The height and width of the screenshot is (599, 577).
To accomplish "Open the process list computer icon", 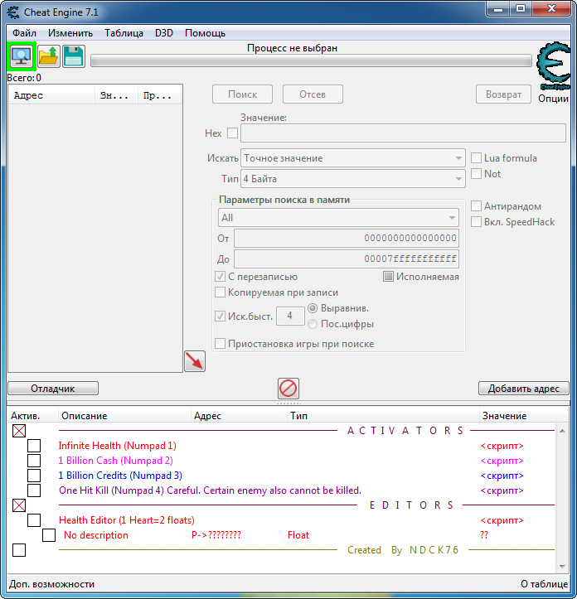I will (22, 56).
